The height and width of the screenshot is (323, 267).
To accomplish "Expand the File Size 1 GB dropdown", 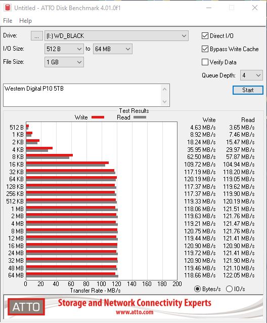I will [64, 62].
